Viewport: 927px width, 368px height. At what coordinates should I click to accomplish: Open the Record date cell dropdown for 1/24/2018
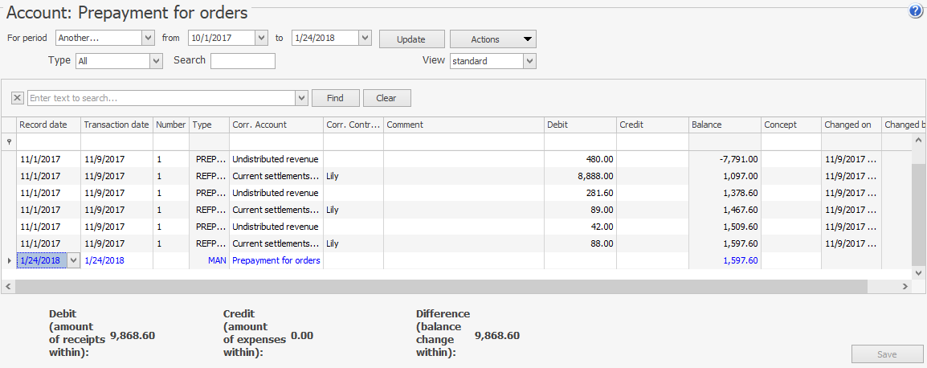[x=74, y=260]
